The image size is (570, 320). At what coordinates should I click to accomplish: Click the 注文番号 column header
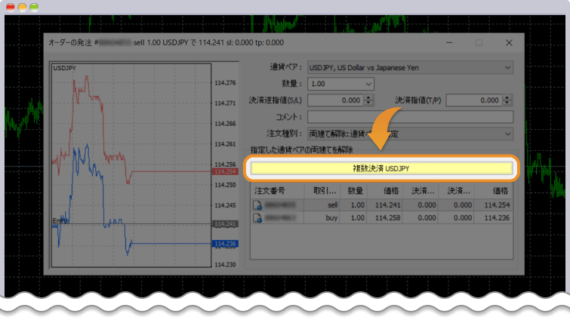272,191
